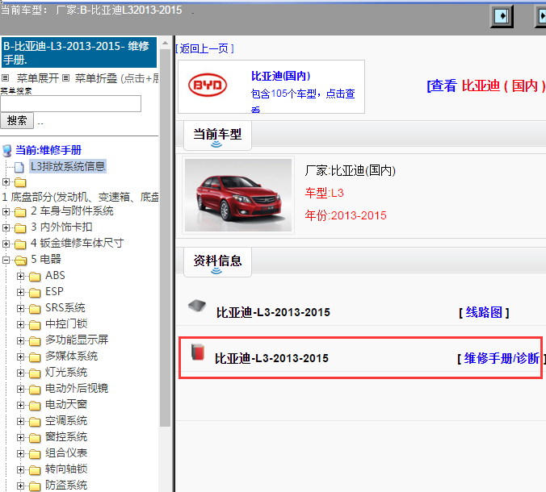Expand the 中控门锁 tree node
Screen dimensions: 546x492
(x=20, y=325)
